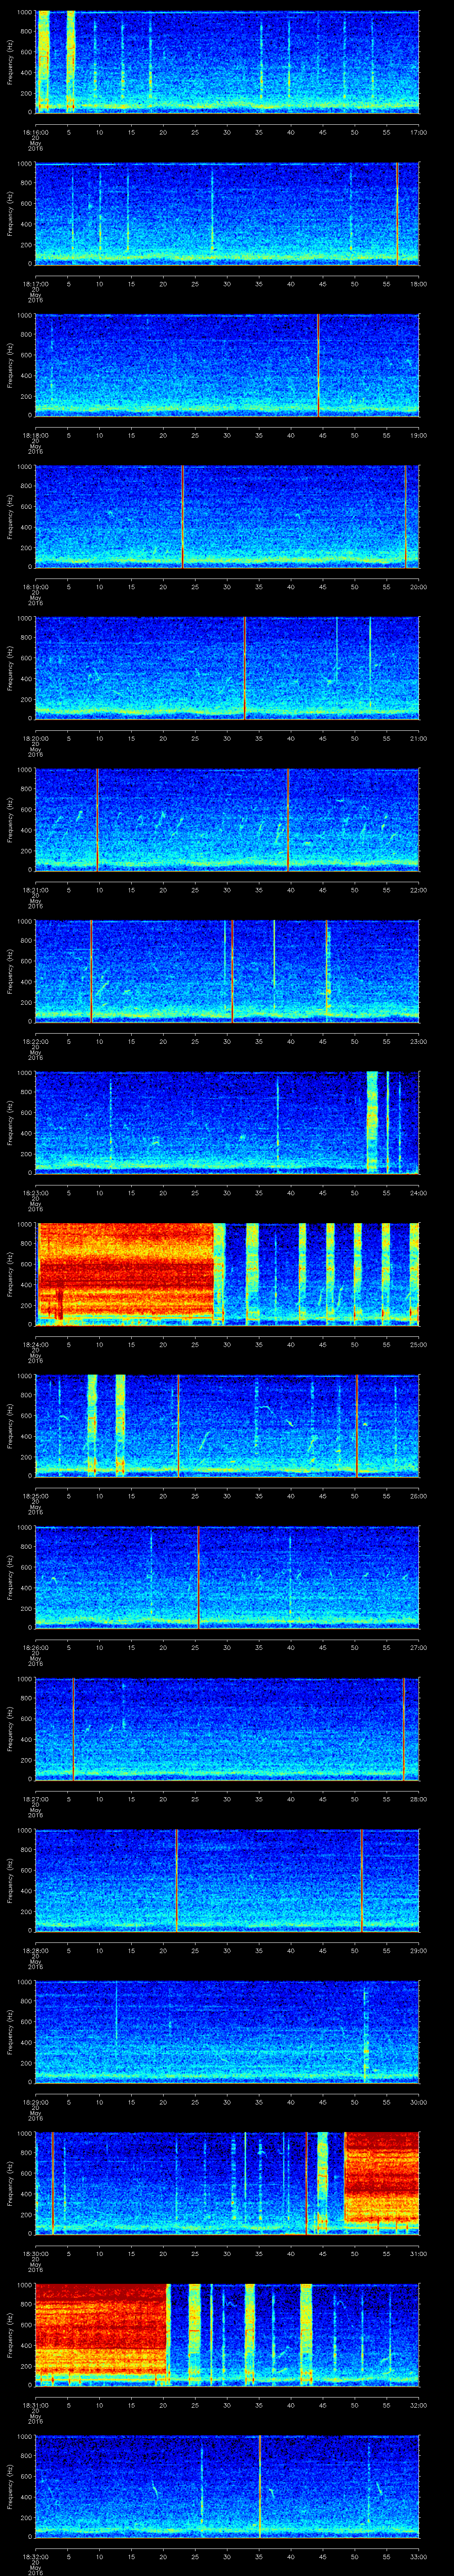Click the "17:00" end time label
454x2576 pixels.
point(418,132)
